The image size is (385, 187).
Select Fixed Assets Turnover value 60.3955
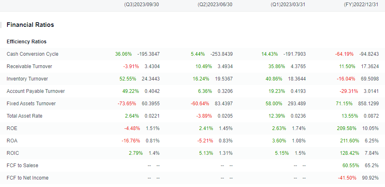pos(151,104)
